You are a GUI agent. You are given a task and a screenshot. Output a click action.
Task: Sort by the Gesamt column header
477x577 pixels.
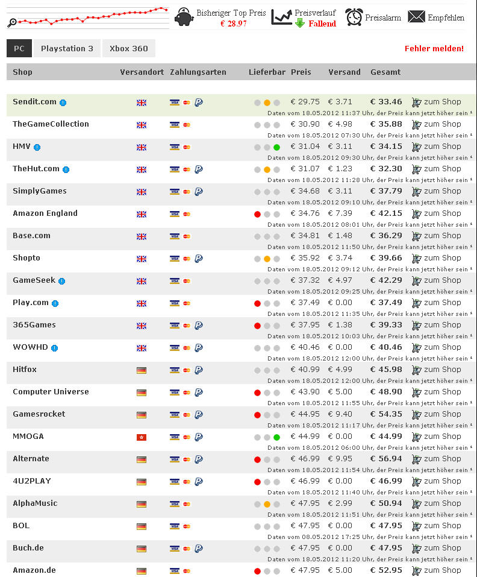[x=385, y=72]
